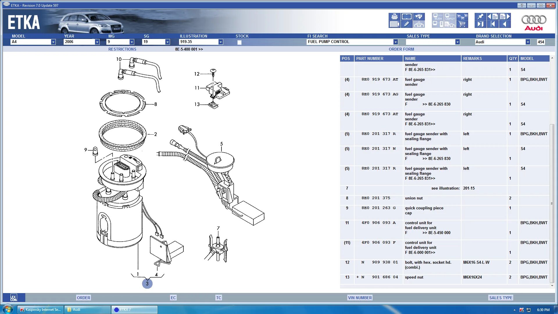Screen dimensions: 558x314
Task: Click the RESTRICTIONS label
Action: click(x=122, y=49)
